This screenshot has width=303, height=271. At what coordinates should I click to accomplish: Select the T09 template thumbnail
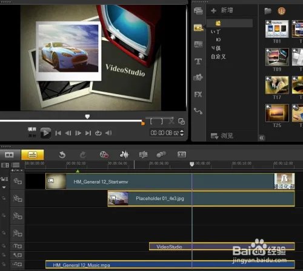[x=277, y=57]
